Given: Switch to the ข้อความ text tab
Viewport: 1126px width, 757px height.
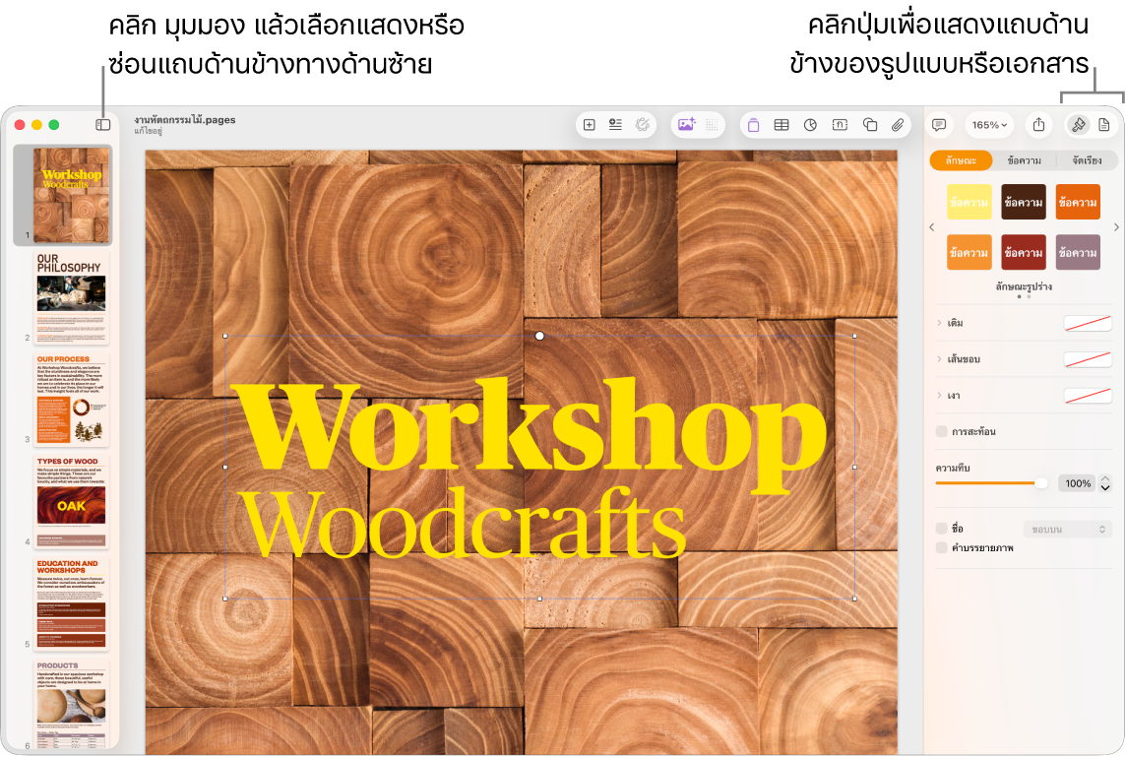Looking at the screenshot, I should (x=1024, y=160).
